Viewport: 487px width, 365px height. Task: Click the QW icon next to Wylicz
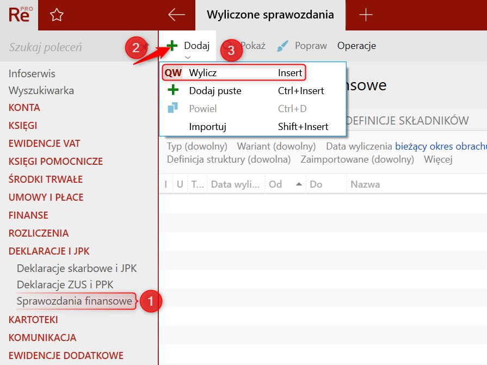pyautogui.click(x=173, y=73)
